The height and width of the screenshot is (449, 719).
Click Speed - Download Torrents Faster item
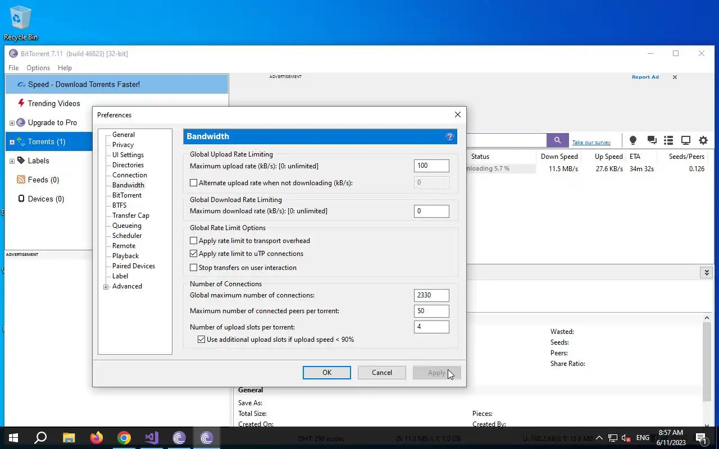[x=117, y=84]
